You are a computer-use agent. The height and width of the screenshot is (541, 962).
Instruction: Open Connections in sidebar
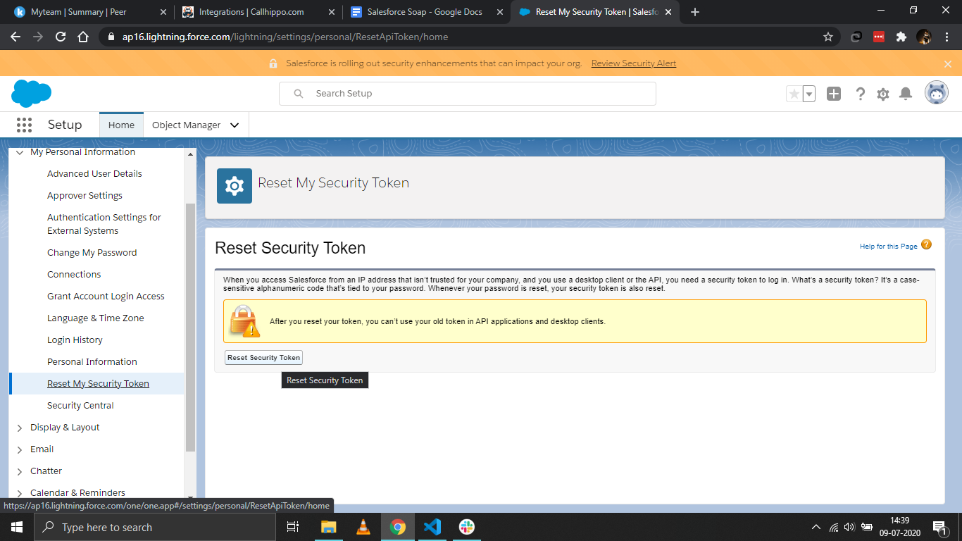74,274
